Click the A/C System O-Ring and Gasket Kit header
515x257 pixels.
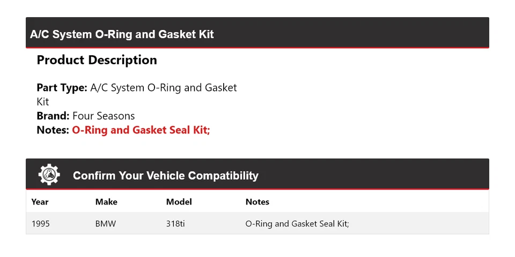tap(122, 34)
